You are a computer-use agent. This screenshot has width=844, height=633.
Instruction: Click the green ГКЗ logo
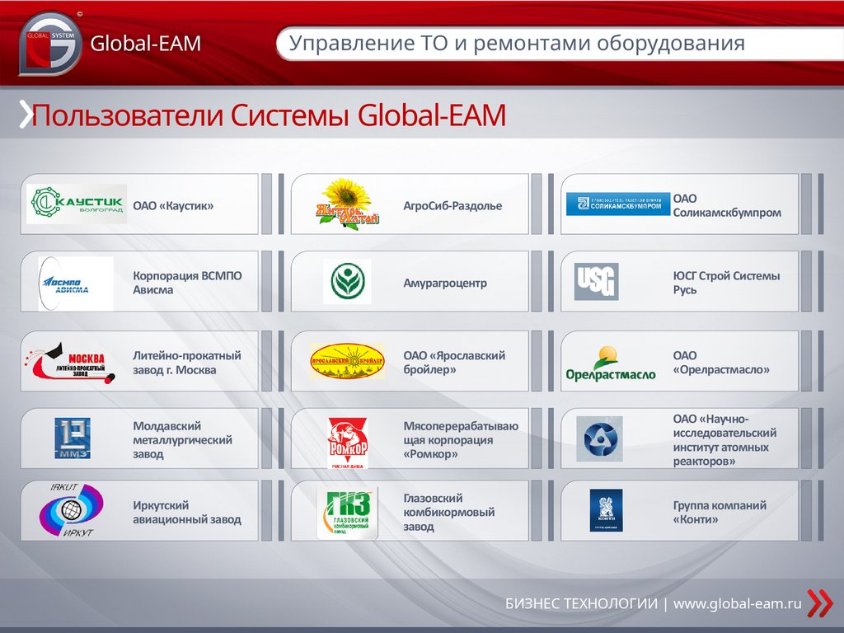(348, 513)
